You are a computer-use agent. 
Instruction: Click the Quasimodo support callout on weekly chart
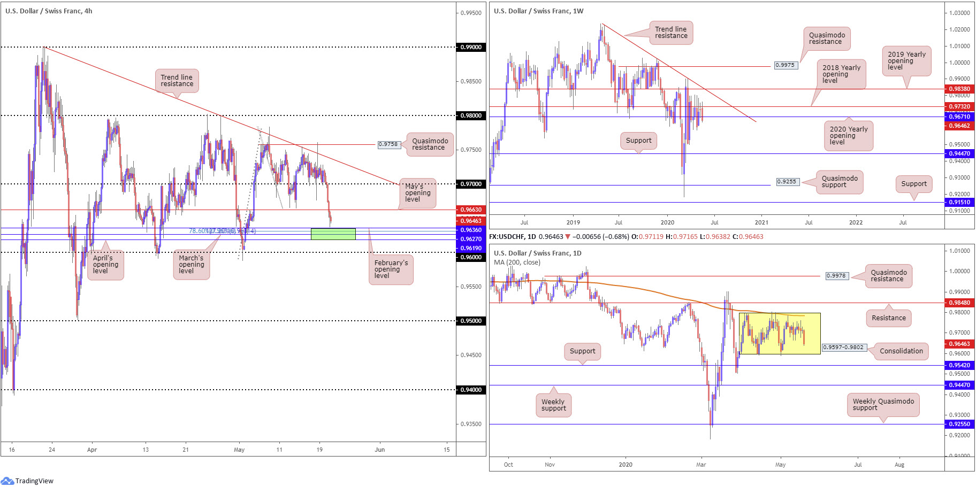840,182
